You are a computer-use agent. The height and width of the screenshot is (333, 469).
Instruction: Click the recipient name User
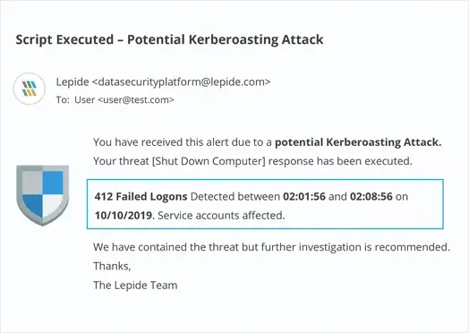click(x=85, y=100)
